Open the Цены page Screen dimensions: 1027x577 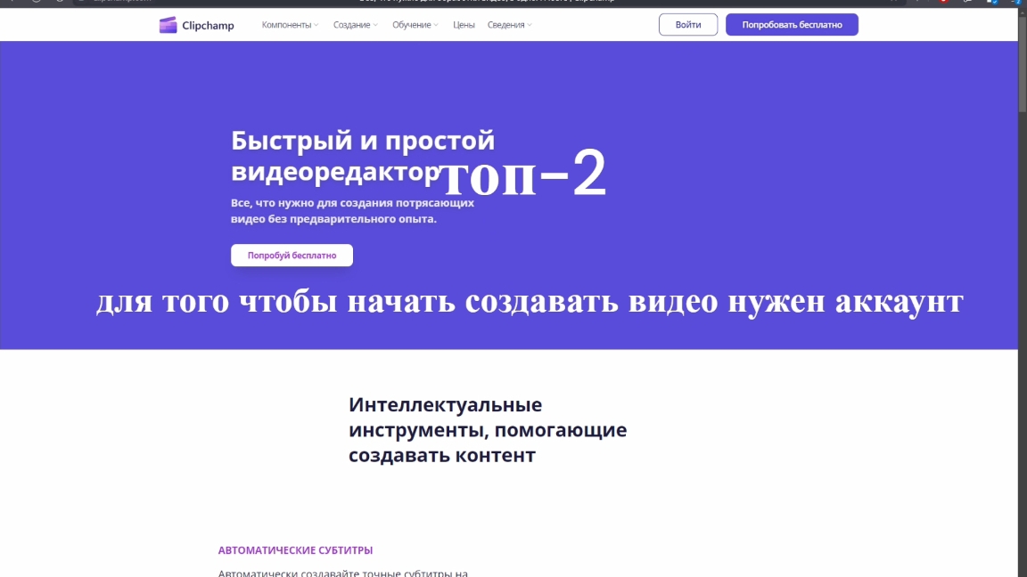pyautogui.click(x=464, y=25)
